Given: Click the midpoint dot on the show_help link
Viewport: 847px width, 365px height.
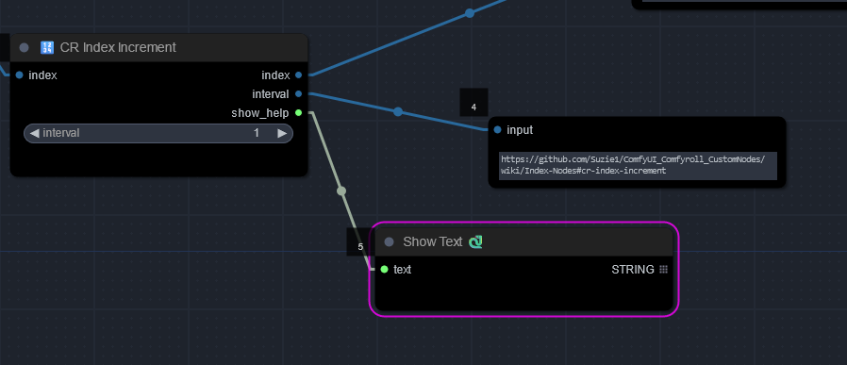Looking at the screenshot, I should (x=340, y=191).
